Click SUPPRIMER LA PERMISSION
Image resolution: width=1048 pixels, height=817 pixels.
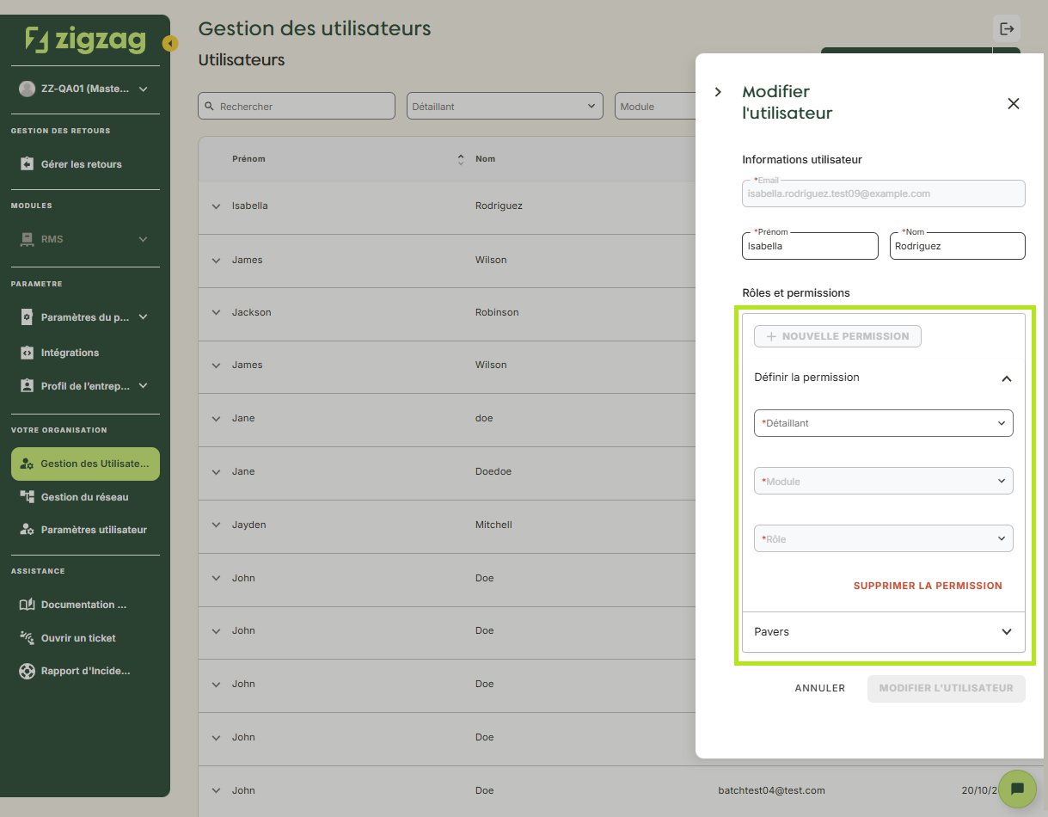pyautogui.click(x=928, y=586)
